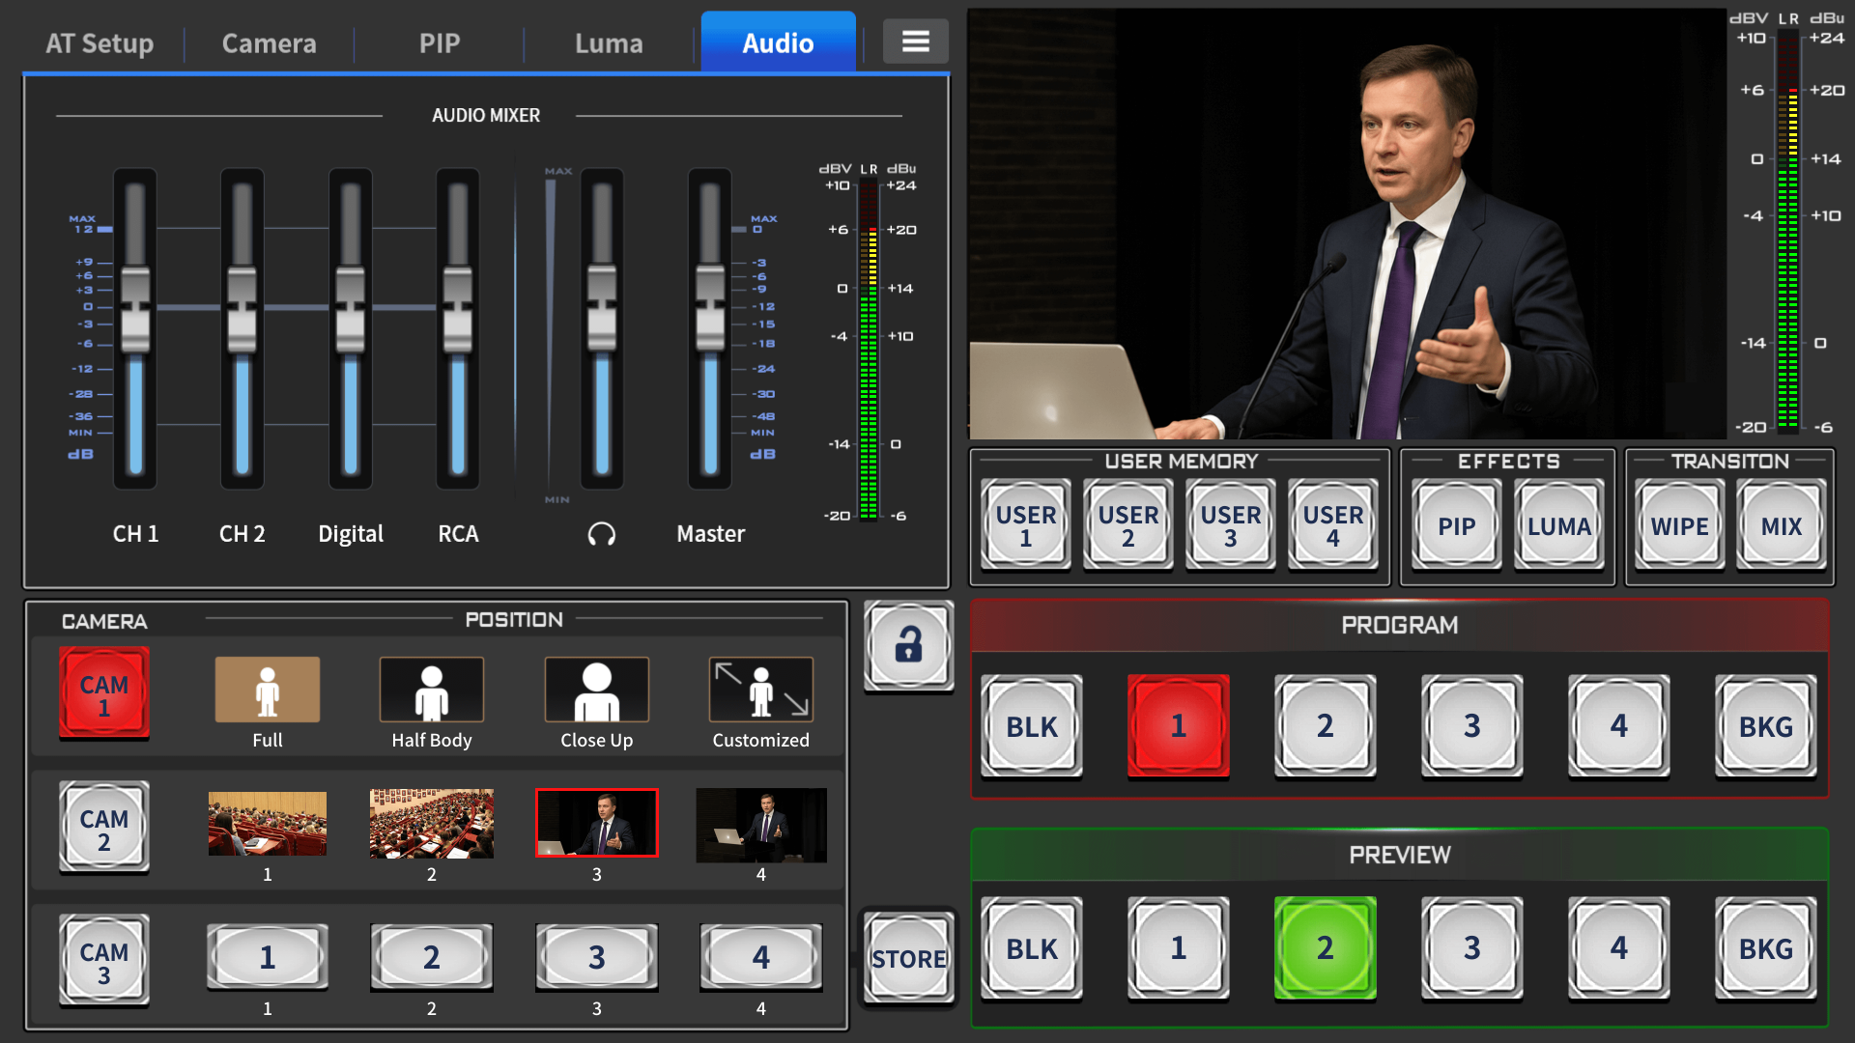The width and height of the screenshot is (1855, 1043).
Task: Click the headphone monitor icon
Action: [601, 534]
